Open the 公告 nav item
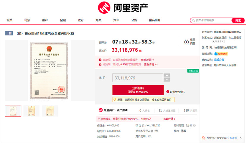The image size is (246, 145). 134,20
